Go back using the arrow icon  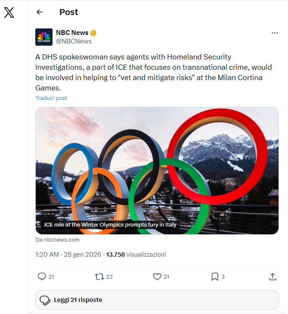point(40,12)
